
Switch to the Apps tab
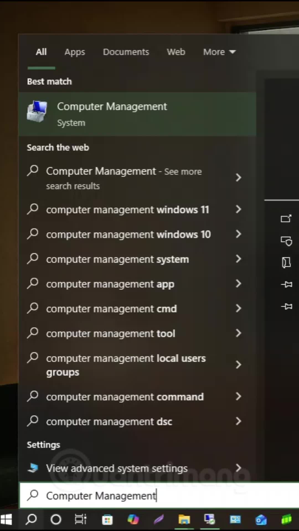click(75, 52)
